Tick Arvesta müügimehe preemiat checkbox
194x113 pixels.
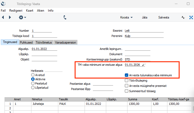tap(126, 86)
